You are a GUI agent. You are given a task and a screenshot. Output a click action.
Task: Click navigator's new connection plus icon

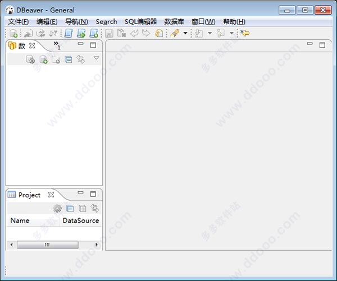[44, 59]
